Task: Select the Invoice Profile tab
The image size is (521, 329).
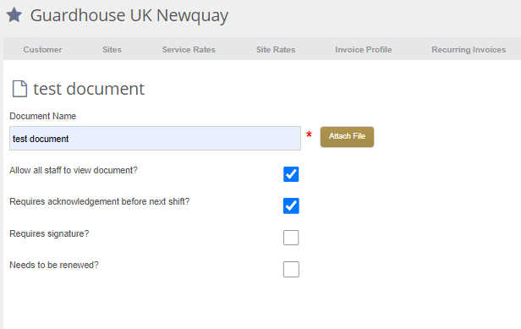Action: point(363,50)
